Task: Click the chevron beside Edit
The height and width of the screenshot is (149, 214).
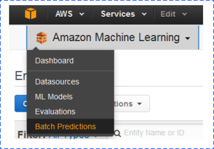Action: pyautogui.click(x=184, y=15)
